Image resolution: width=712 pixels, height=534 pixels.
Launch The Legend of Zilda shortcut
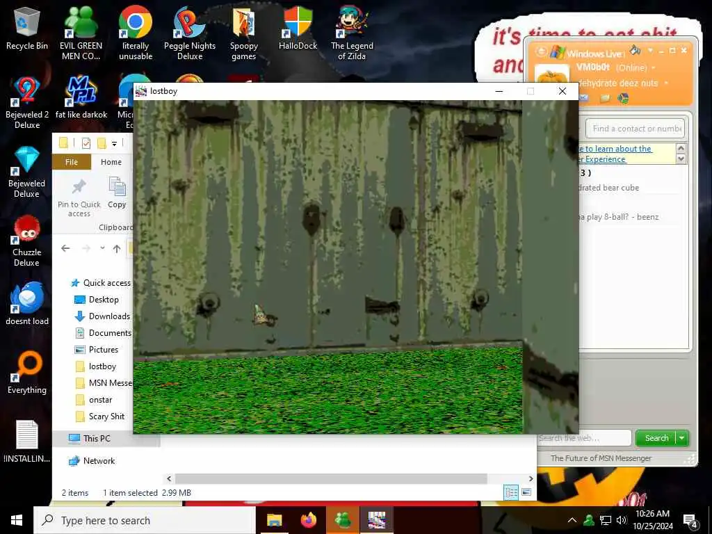[x=352, y=33]
